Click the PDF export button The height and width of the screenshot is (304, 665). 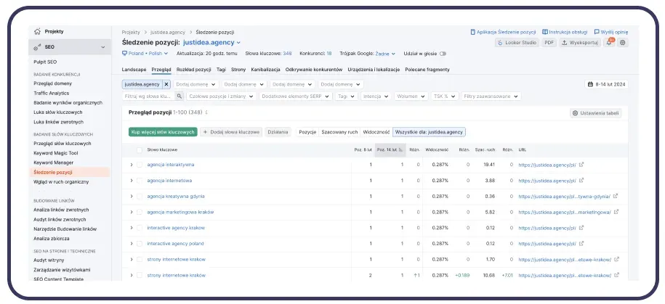[x=549, y=43]
